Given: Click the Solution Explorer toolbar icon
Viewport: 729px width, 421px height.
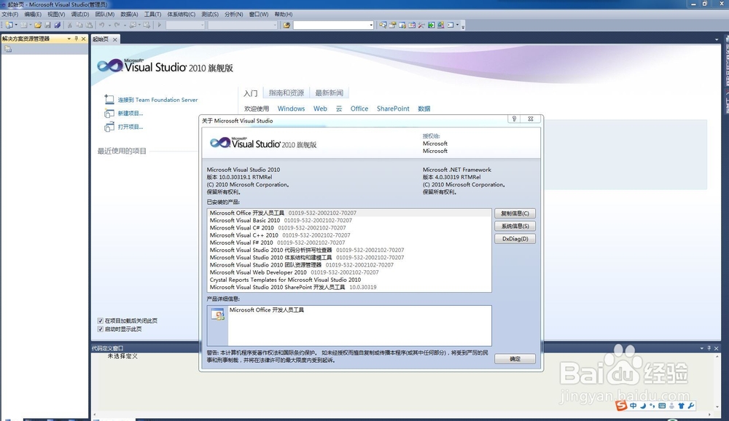Looking at the screenshot, I should 383,25.
